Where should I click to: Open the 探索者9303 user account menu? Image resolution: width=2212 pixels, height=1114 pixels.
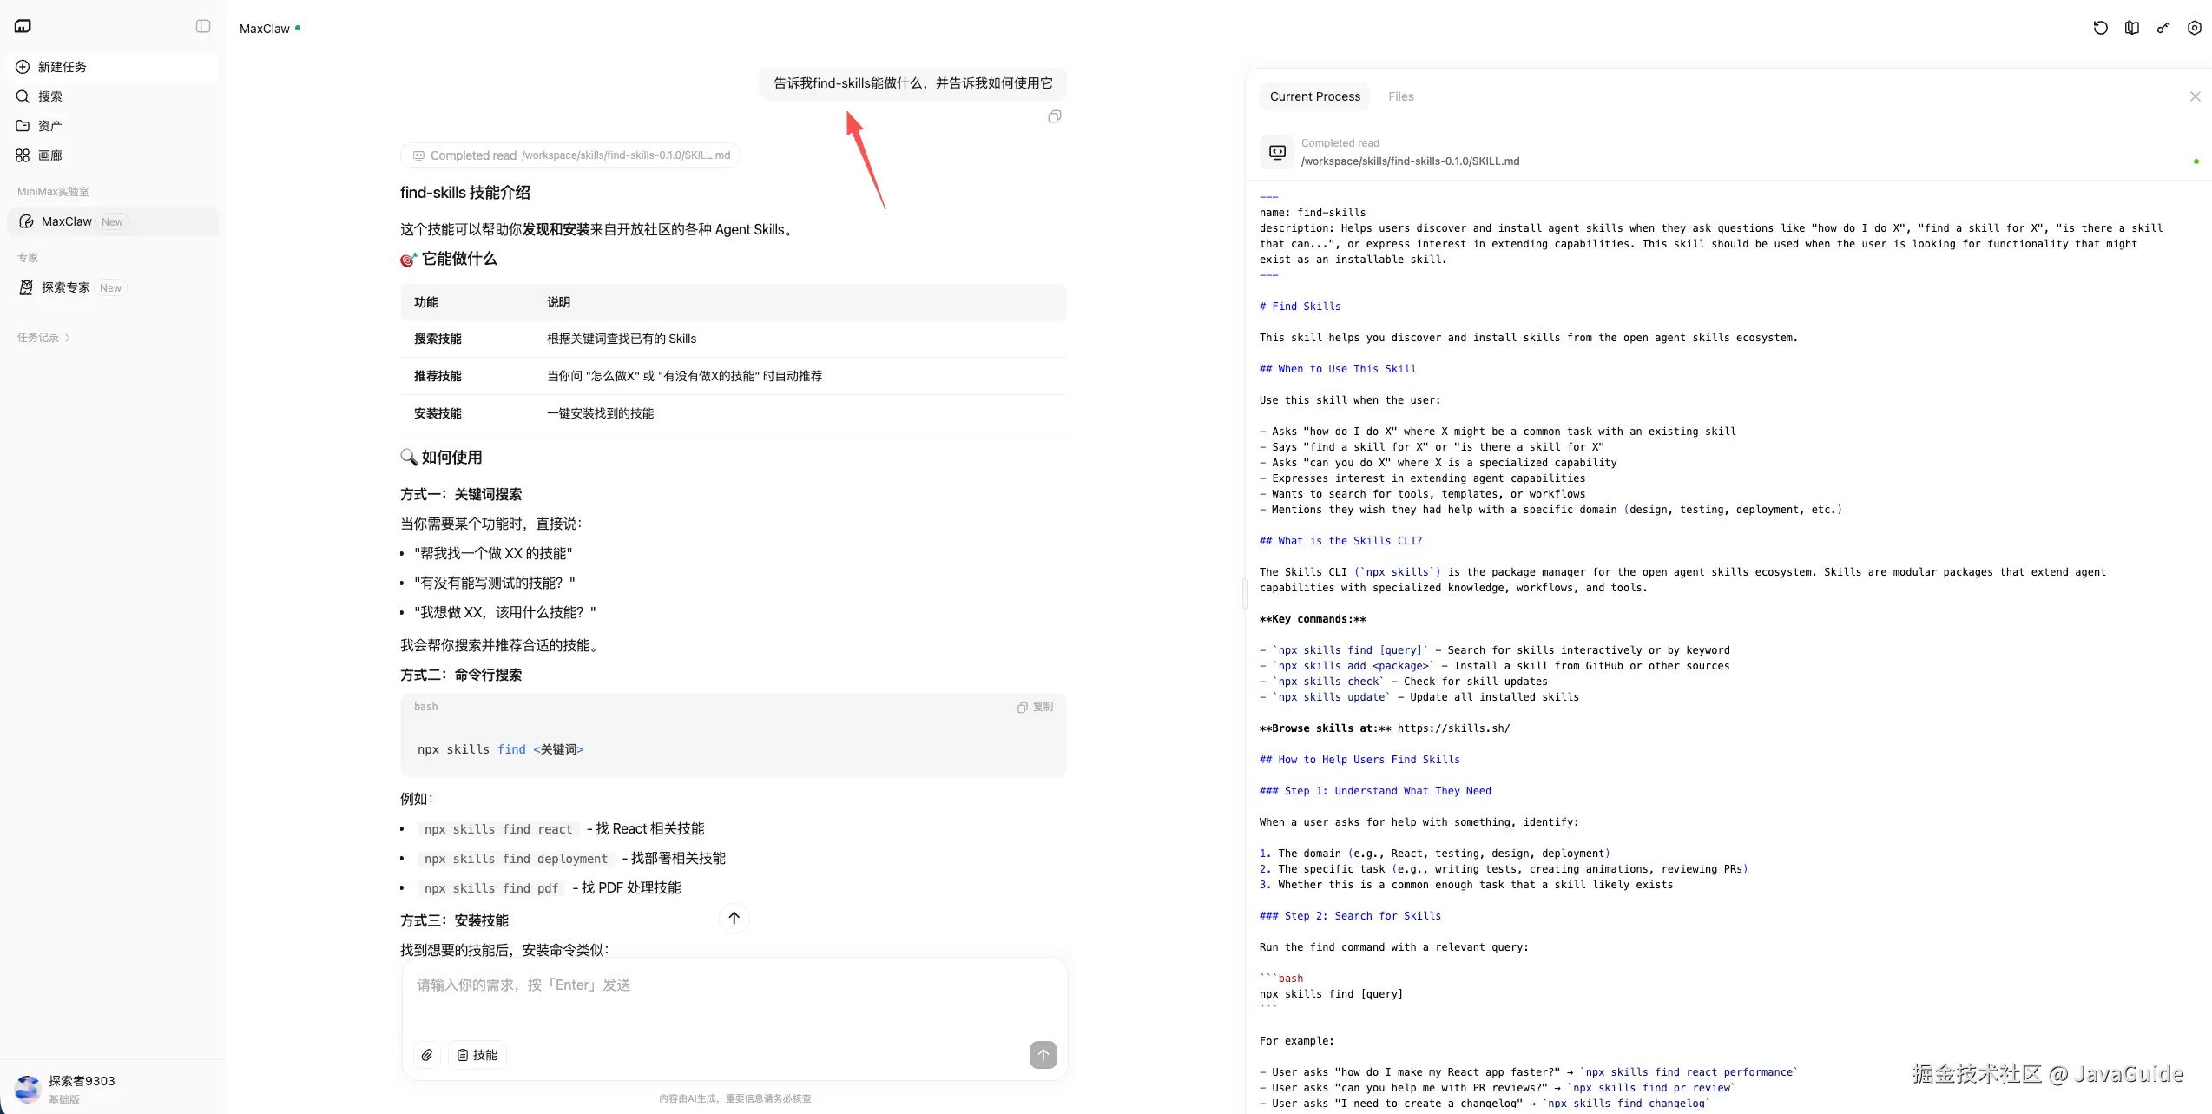pos(82,1088)
